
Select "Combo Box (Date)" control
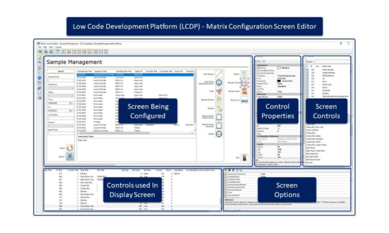point(314,136)
